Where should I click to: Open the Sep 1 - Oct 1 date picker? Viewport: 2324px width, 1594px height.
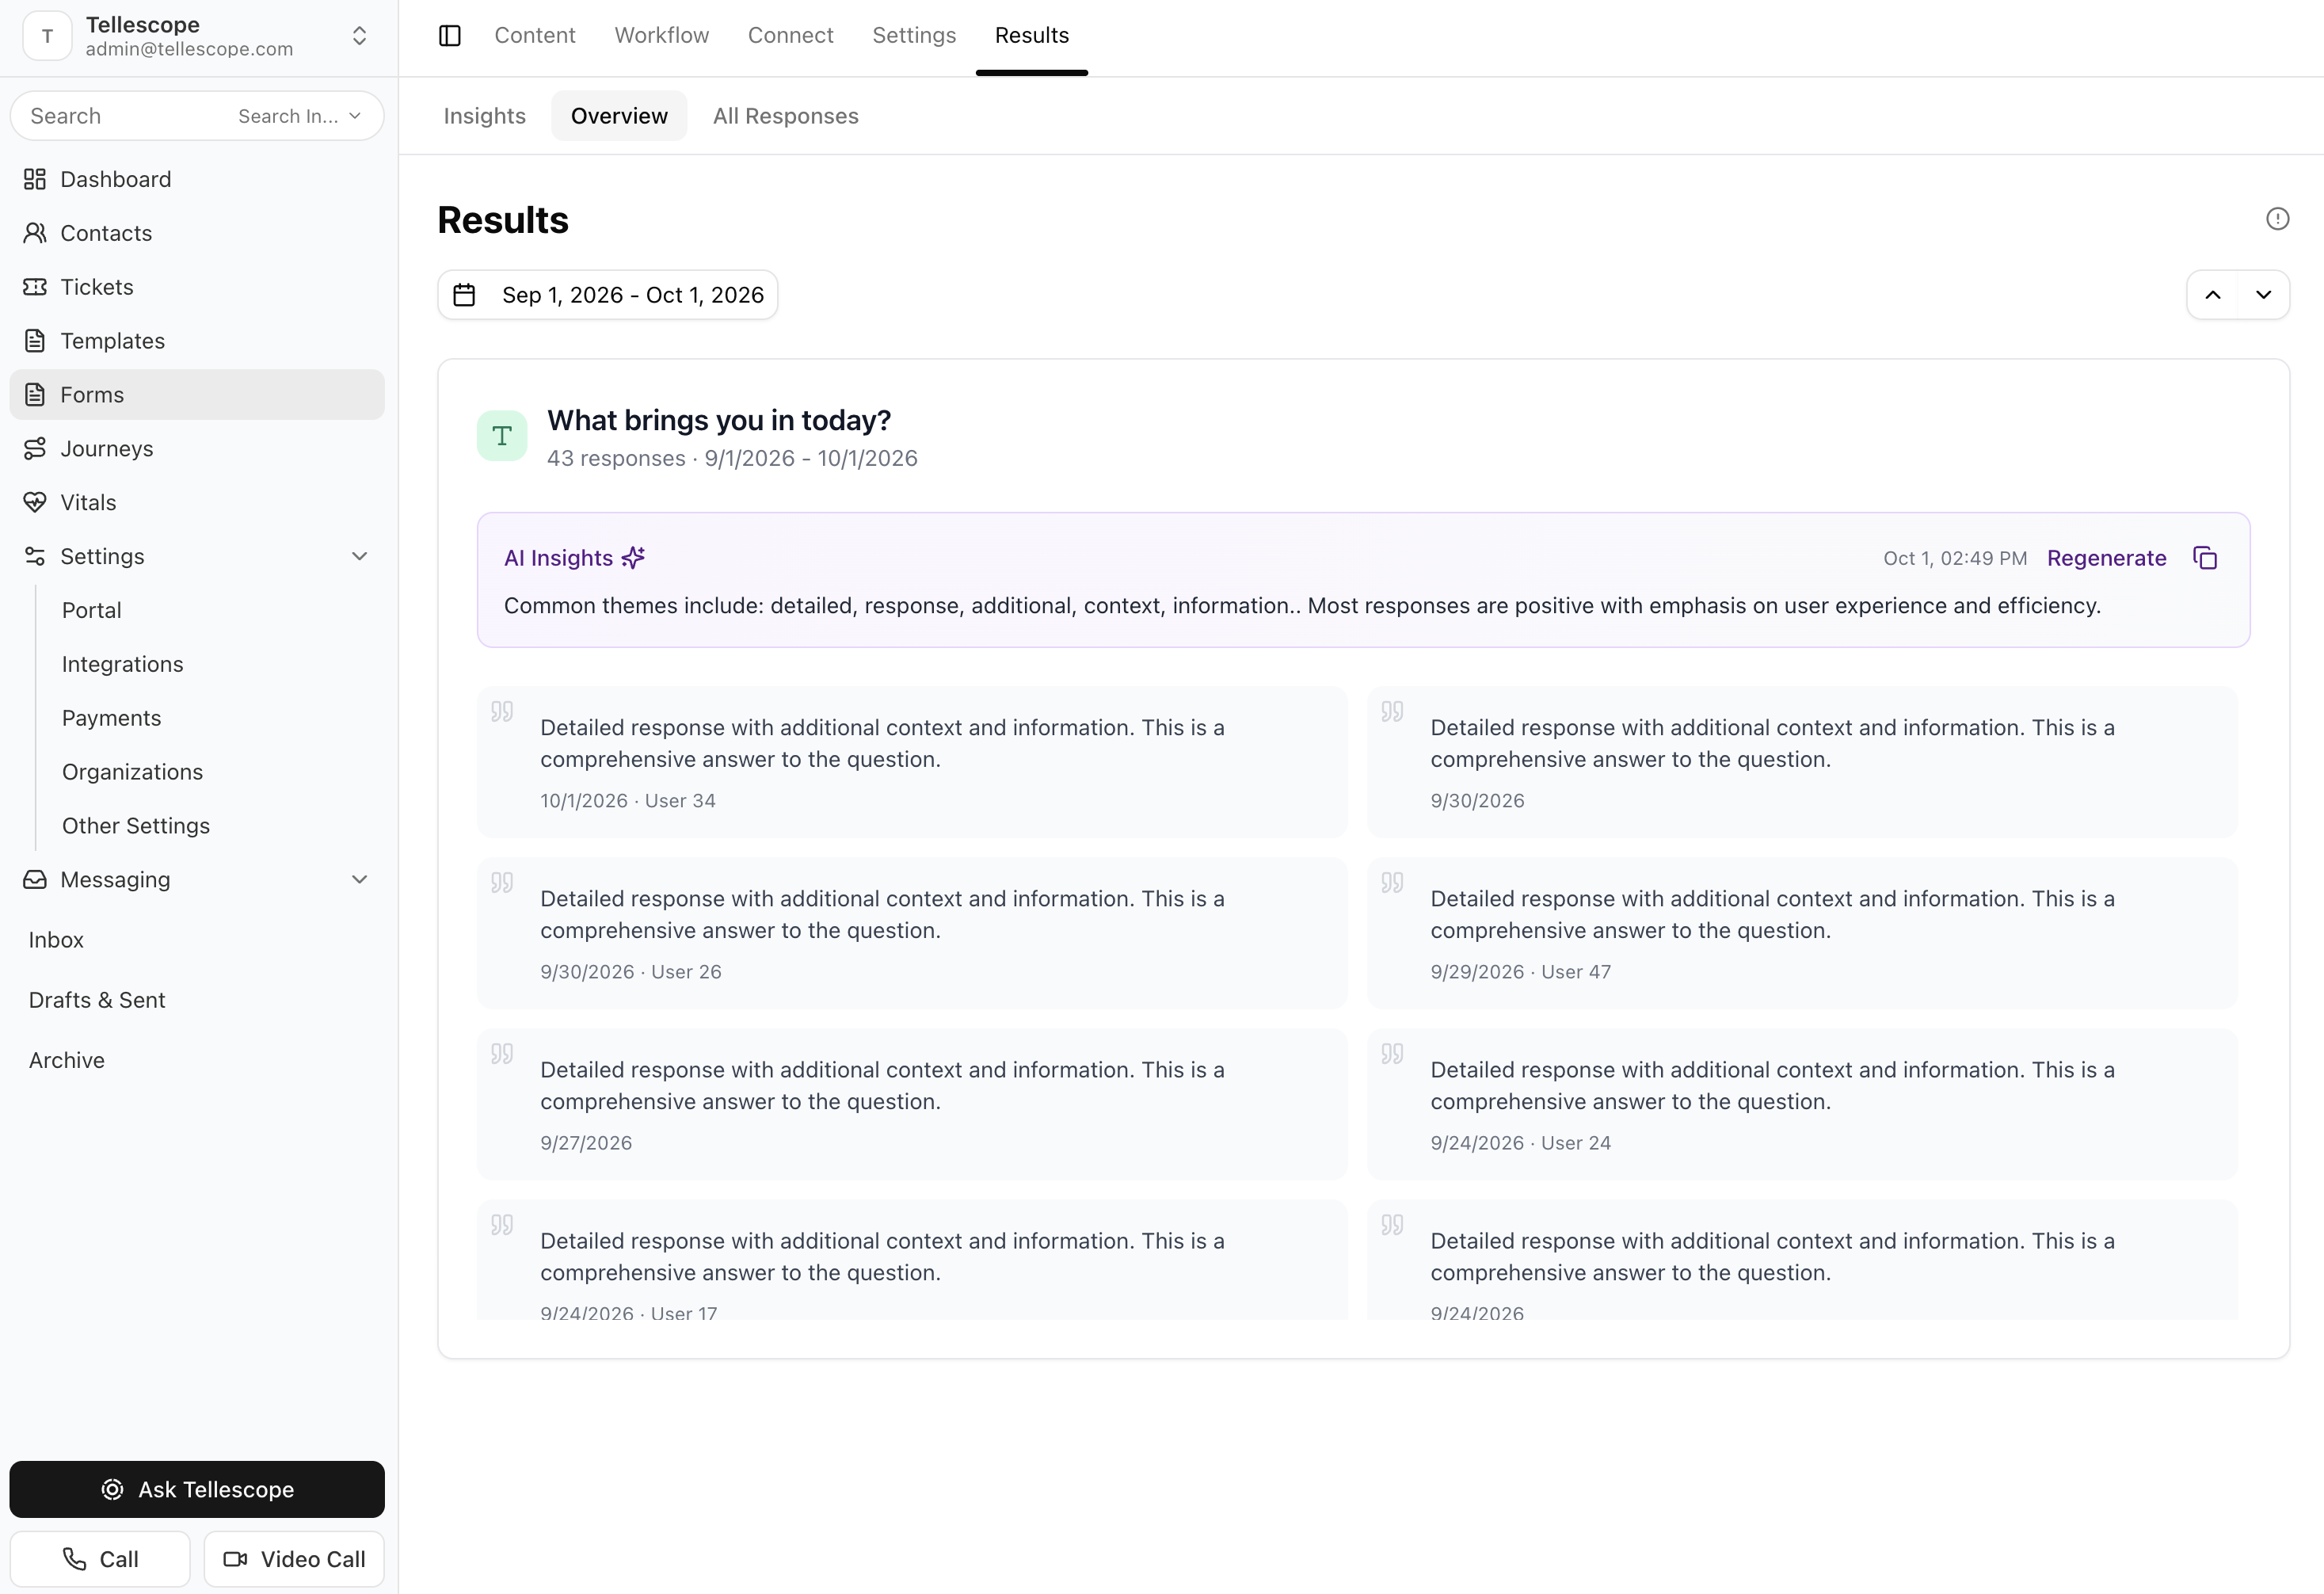[x=608, y=295]
